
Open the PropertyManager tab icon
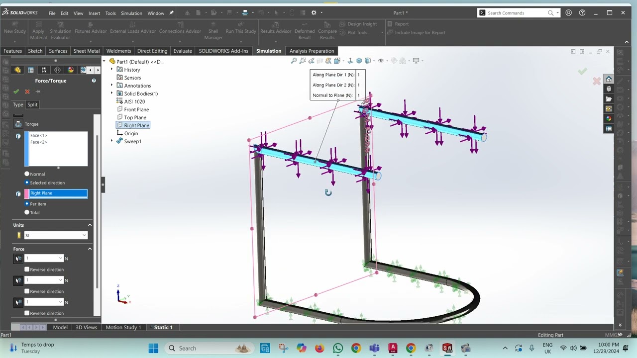click(x=31, y=70)
